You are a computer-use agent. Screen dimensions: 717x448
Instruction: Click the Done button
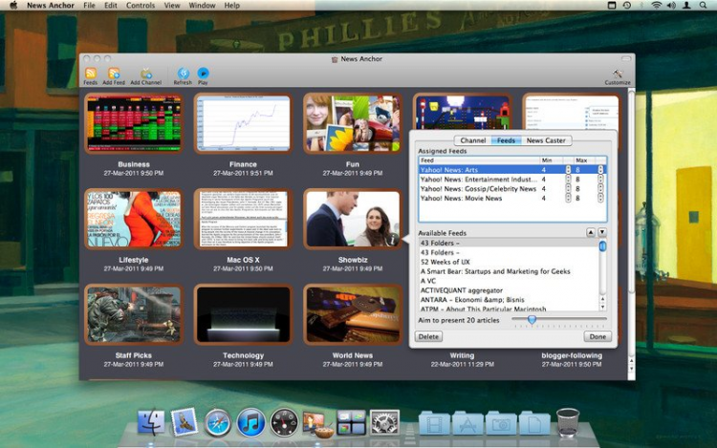click(x=597, y=336)
